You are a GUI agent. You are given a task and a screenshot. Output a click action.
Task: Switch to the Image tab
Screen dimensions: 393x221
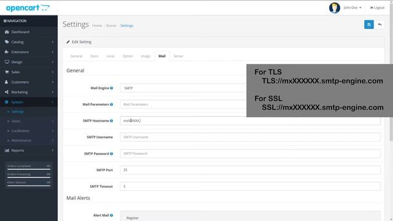point(146,56)
